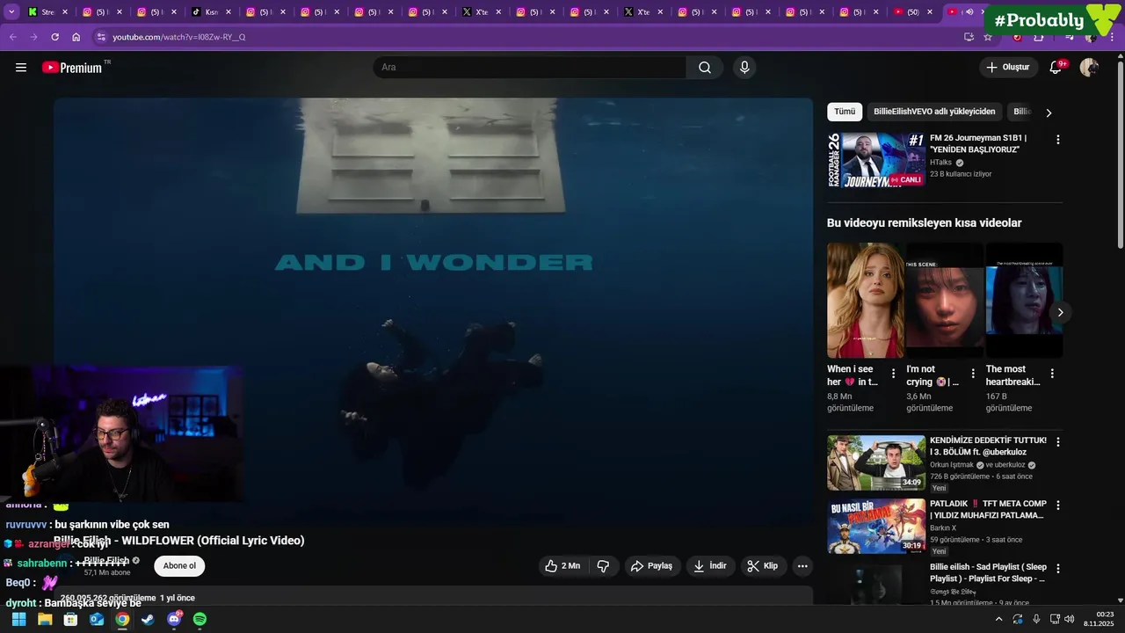Open options for KENDİMİZE DEDEKTİF TUTTUK video
This screenshot has height=633, width=1125.
[1057, 442]
